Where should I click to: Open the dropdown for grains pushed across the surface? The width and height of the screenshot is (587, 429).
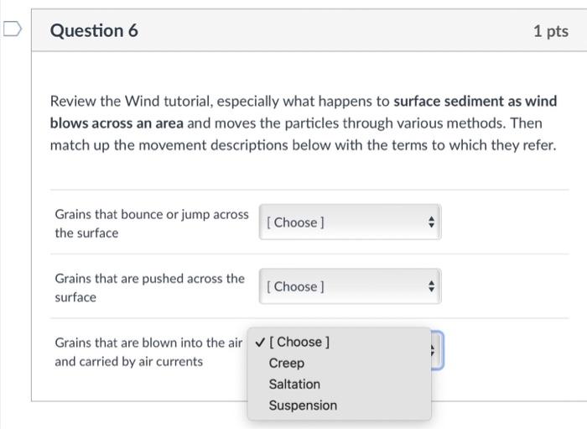350,286
